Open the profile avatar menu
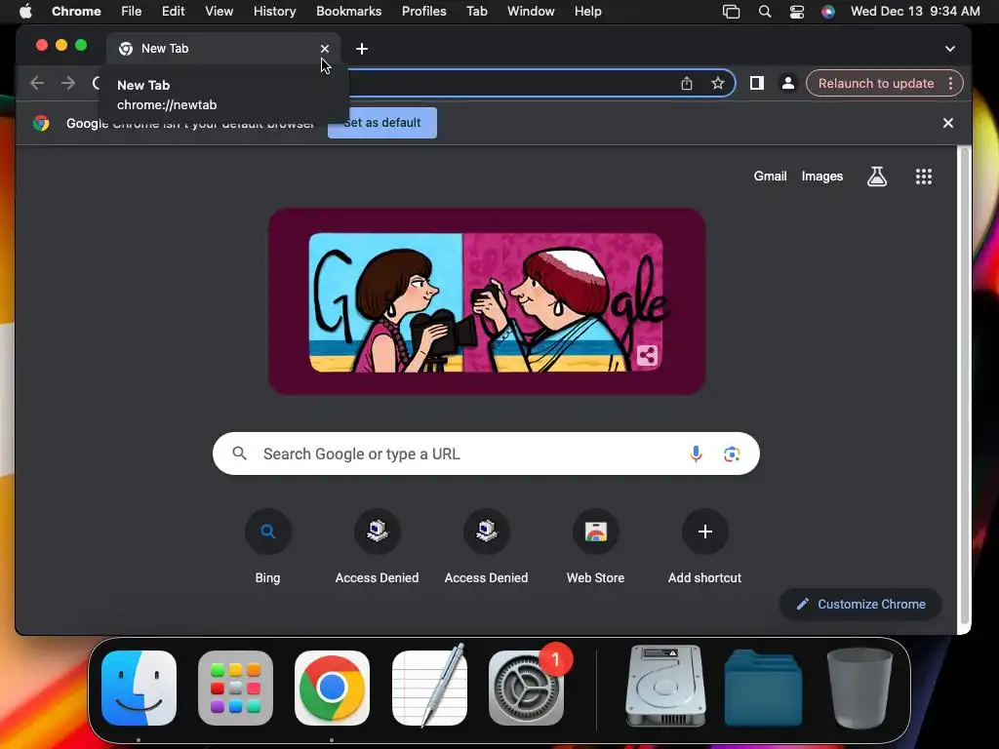 pyautogui.click(x=788, y=84)
